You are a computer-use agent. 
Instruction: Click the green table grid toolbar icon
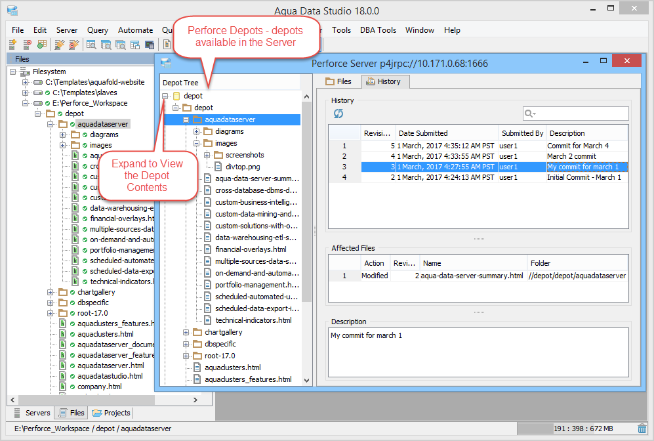pos(42,44)
